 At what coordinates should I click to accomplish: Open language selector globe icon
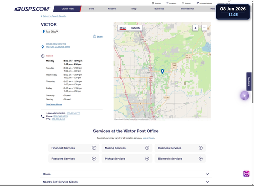click(x=153, y=3)
